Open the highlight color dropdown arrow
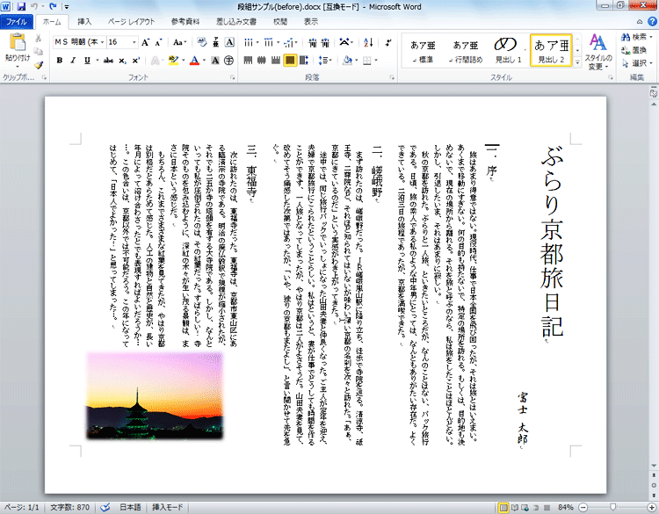 [184, 61]
